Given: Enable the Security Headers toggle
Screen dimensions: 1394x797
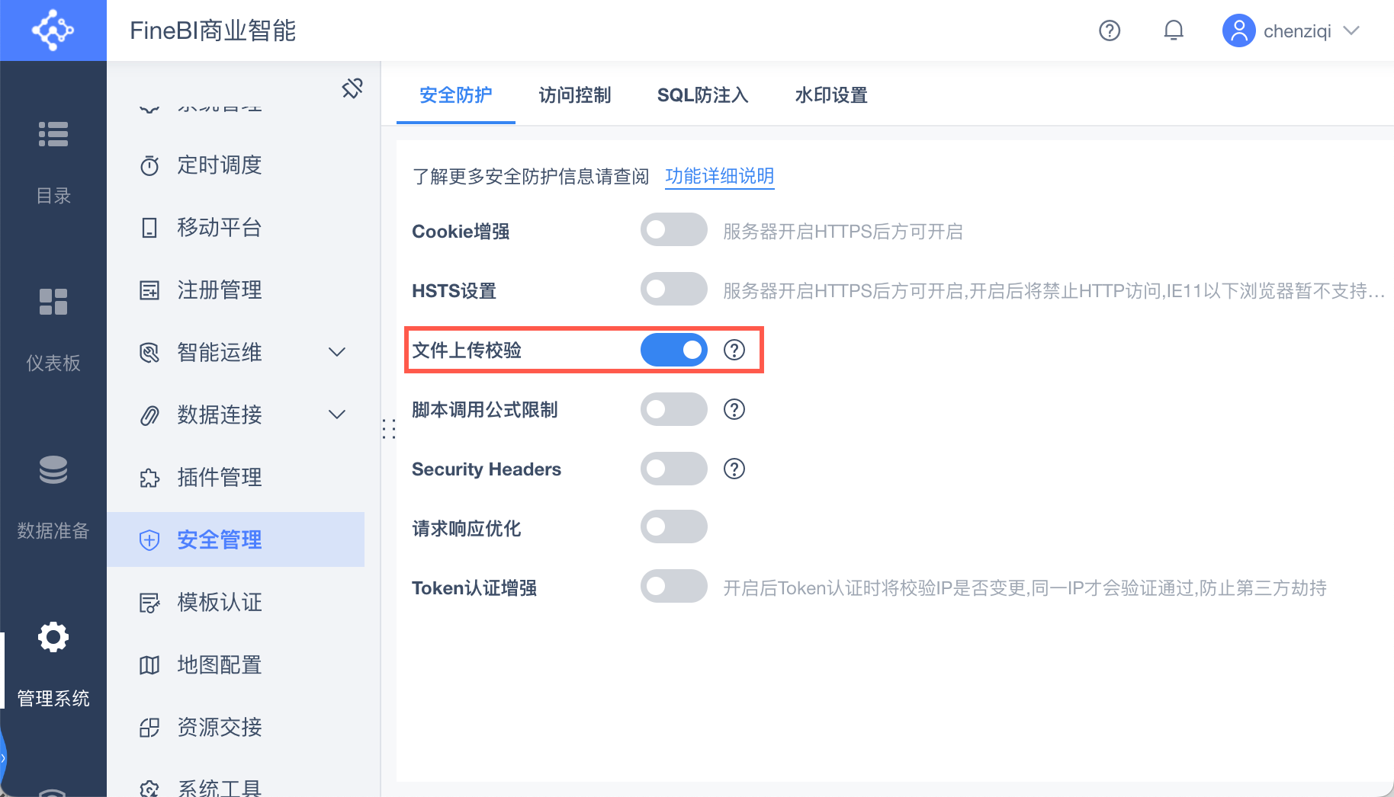Looking at the screenshot, I should 673,469.
